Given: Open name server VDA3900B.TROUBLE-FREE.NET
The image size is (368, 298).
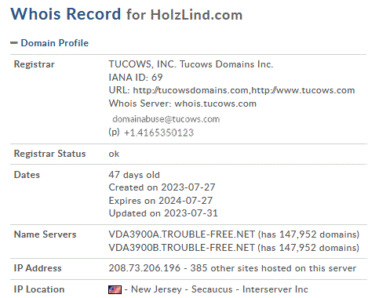Looking at the screenshot, I should point(182,248).
